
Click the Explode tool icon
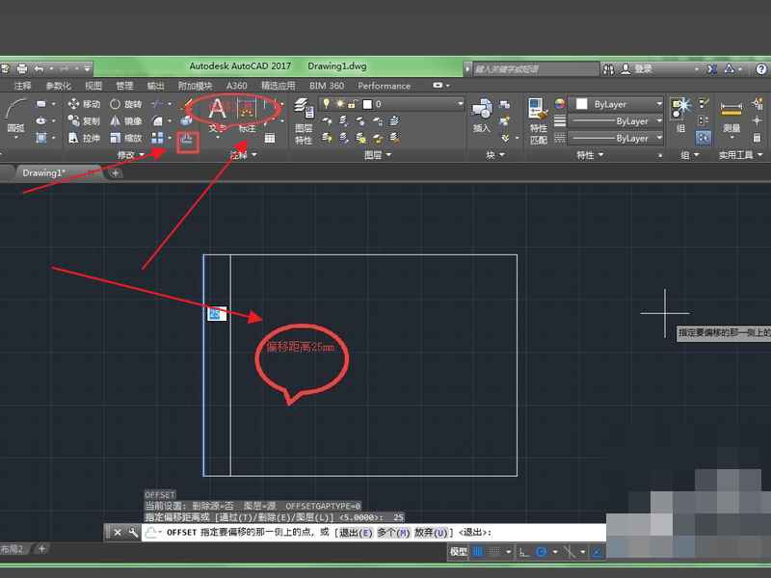pyautogui.click(x=186, y=121)
